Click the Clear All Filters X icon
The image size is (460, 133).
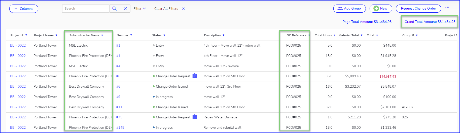(183, 9)
